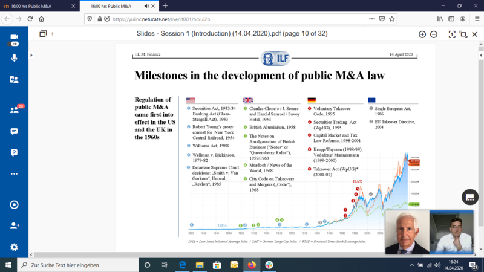Open the Firefox account icon

pos(463,19)
